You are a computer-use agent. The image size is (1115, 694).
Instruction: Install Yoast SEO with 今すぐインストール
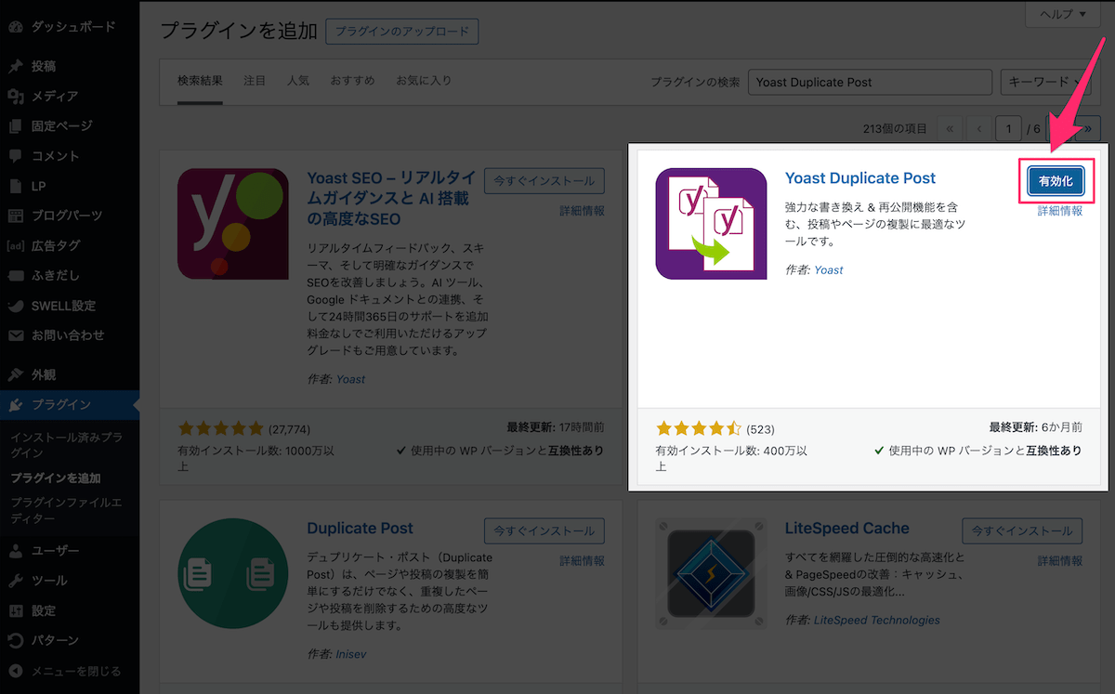(x=544, y=181)
